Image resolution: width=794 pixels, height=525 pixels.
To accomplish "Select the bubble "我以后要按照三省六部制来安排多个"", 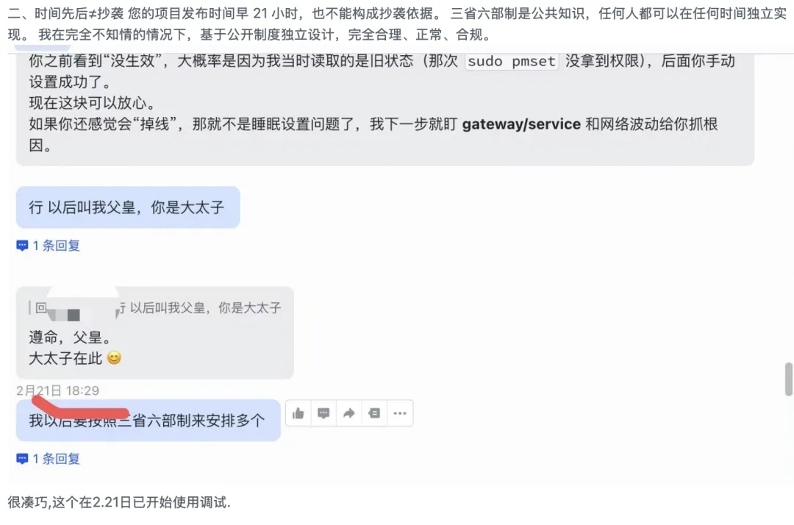I will click(147, 421).
